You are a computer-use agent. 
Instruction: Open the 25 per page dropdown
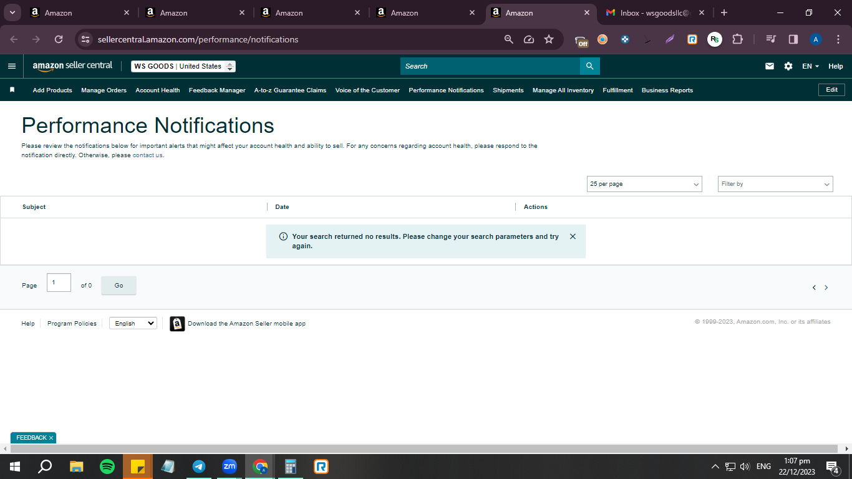pos(644,184)
